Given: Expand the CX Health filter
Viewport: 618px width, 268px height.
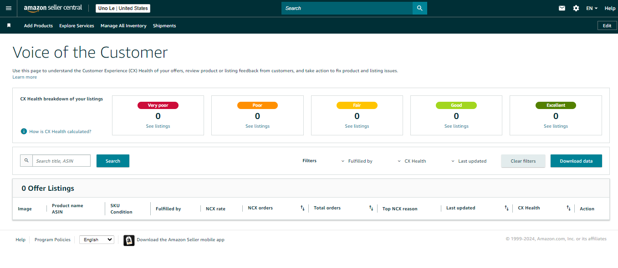Looking at the screenshot, I should pos(412,161).
